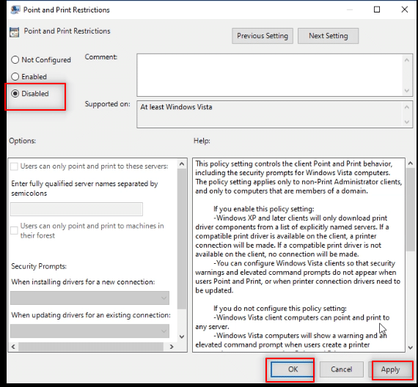This screenshot has width=418, height=387.
Task: Select the Not Configured radio option
Action: pos(15,59)
